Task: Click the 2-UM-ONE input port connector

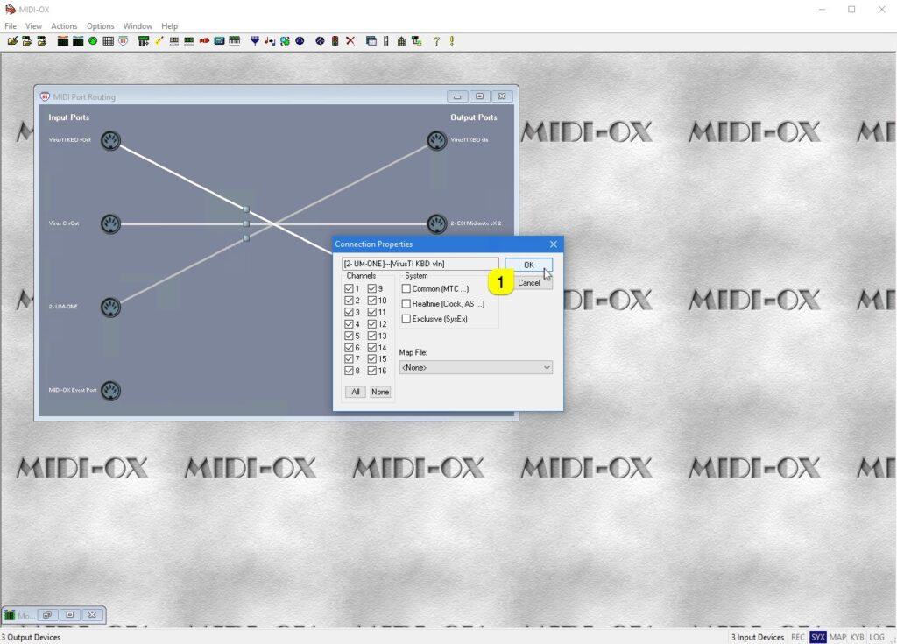Action: tap(110, 308)
